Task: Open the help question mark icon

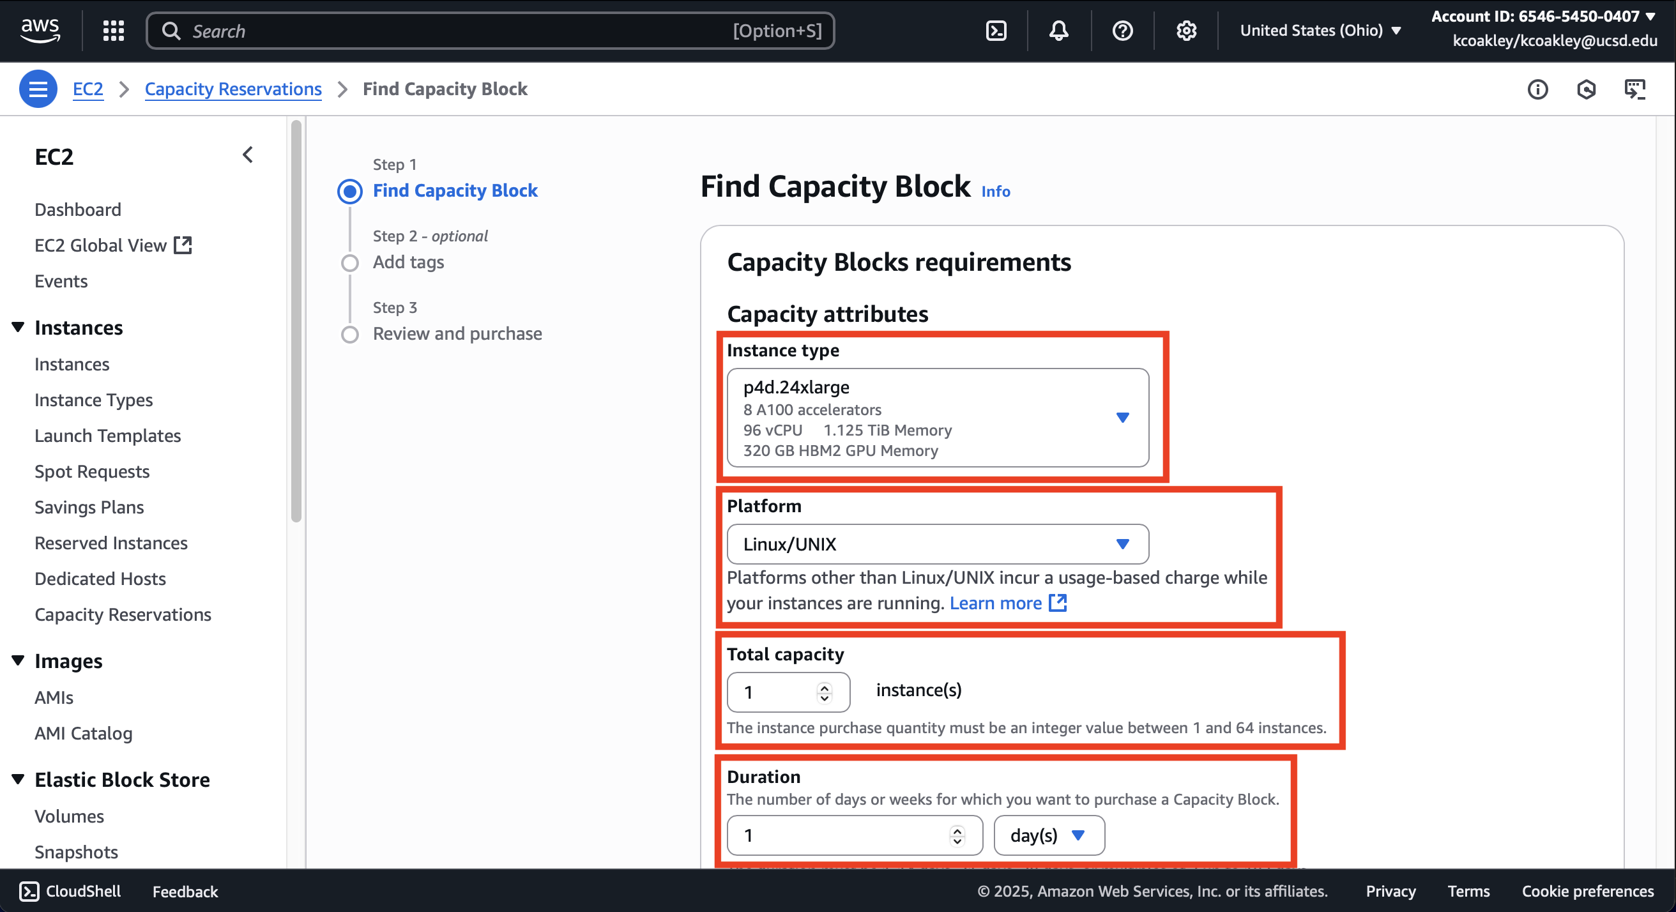Action: [x=1122, y=31]
